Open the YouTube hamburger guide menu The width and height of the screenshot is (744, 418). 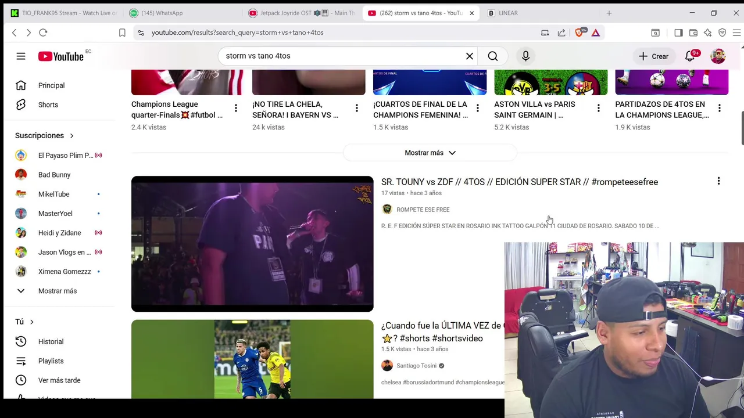(x=21, y=56)
